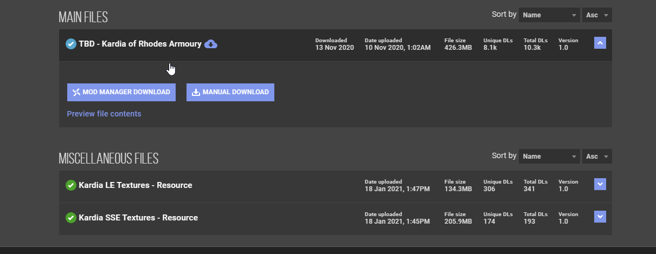The image size is (656, 254).
Task: Click file size 134.3MB value
Action: tap(458, 189)
